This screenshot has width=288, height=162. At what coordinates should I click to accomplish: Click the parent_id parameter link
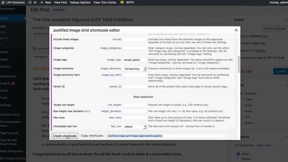coord(115,86)
